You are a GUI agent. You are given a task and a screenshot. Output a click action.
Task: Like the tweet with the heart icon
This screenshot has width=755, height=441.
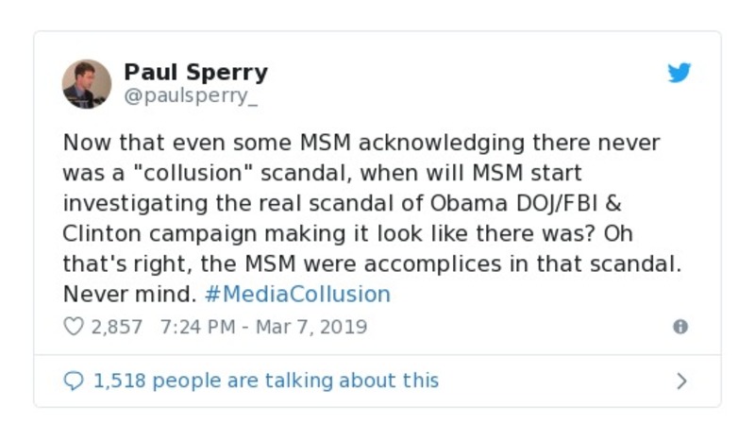(74, 327)
